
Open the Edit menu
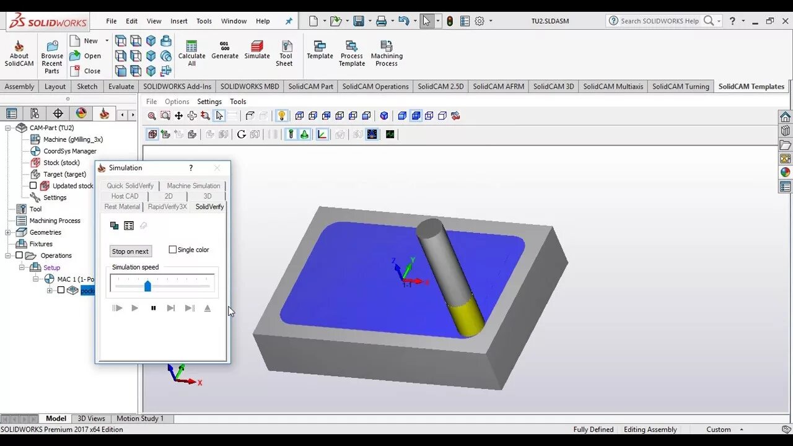pyautogui.click(x=132, y=21)
